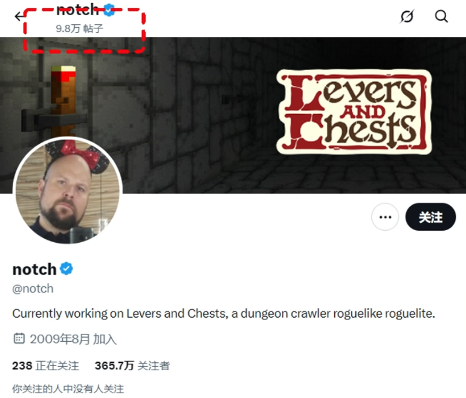Click the blue verified badge beside profile name
Screen dimensions: 466x398
coord(66,269)
